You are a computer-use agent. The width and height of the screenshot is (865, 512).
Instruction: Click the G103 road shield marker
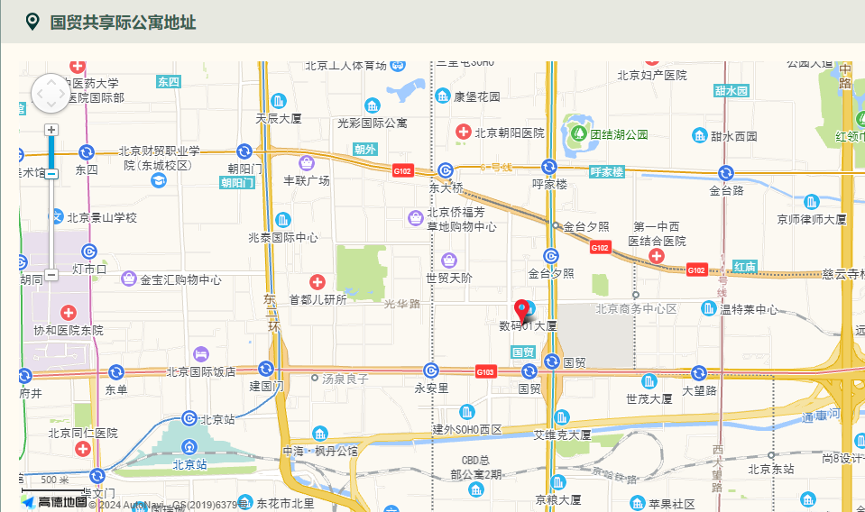coord(486,372)
